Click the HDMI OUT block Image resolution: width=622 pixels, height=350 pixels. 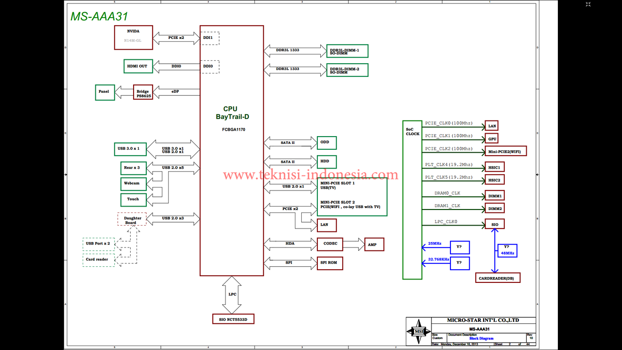pyautogui.click(x=138, y=66)
